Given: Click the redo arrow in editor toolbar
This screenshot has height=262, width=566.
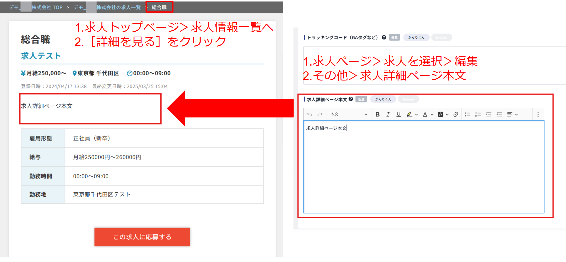Looking at the screenshot, I should (320, 114).
